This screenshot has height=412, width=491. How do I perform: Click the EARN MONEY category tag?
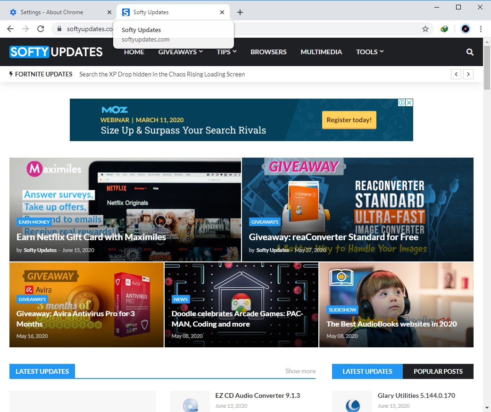pos(34,222)
